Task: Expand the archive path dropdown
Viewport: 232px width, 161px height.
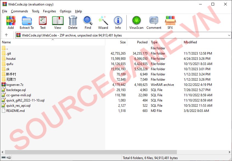Action: click(x=229, y=35)
